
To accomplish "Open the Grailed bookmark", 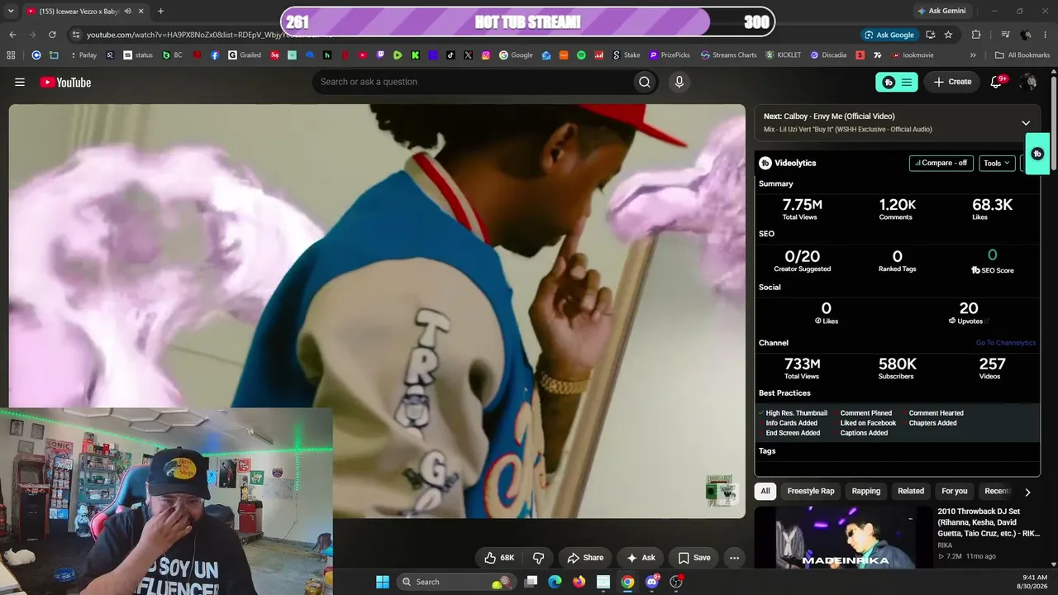I will (245, 55).
